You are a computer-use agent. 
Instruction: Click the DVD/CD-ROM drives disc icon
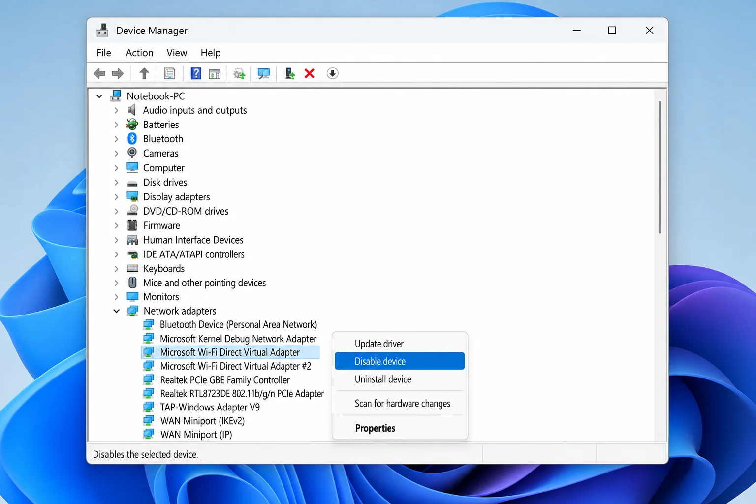(132, 211)
